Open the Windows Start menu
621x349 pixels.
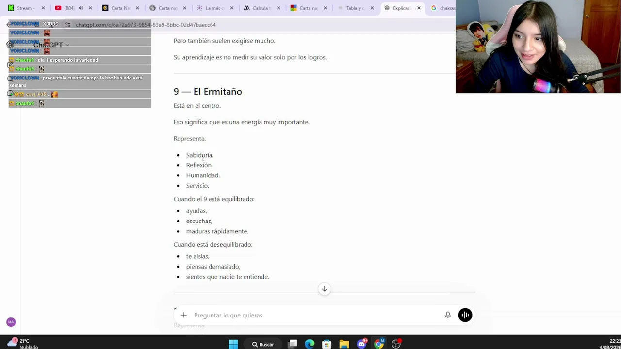click(x=233, y=344)
